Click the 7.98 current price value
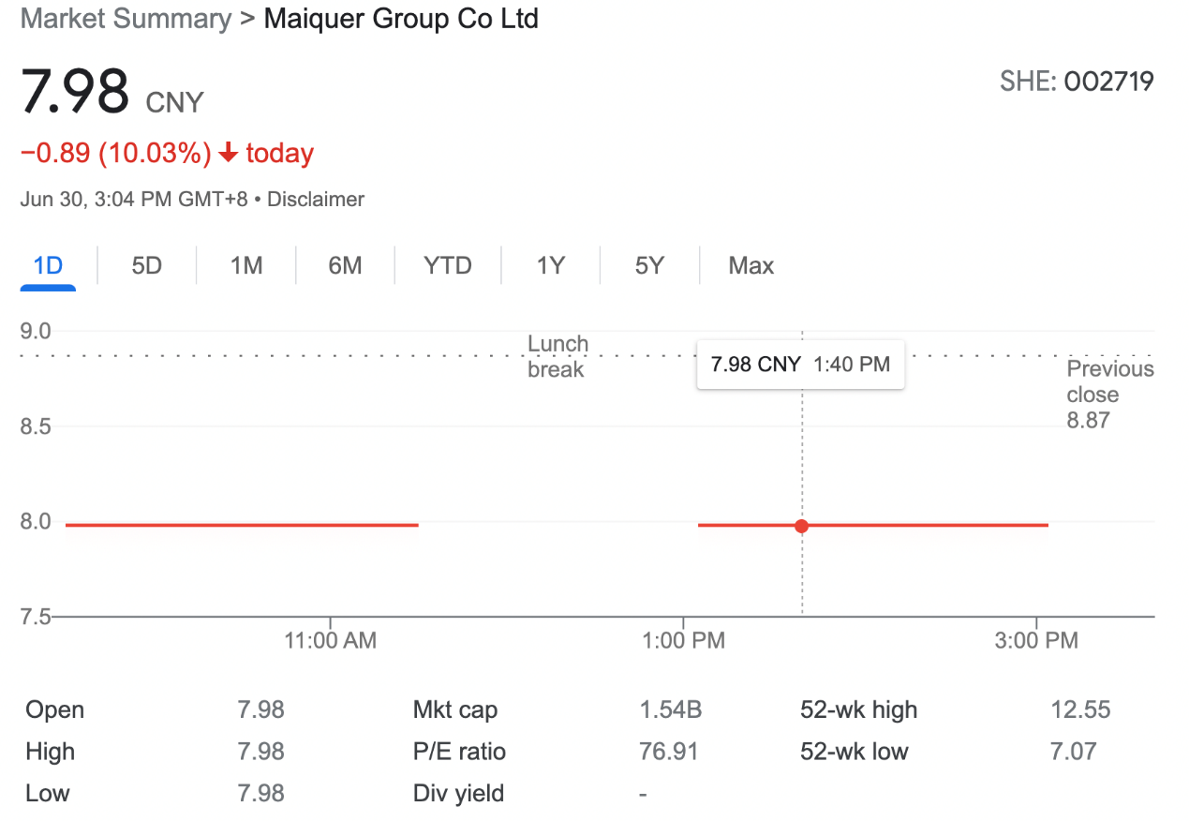This screenshot has height=821, width=1189. (75, 92)
